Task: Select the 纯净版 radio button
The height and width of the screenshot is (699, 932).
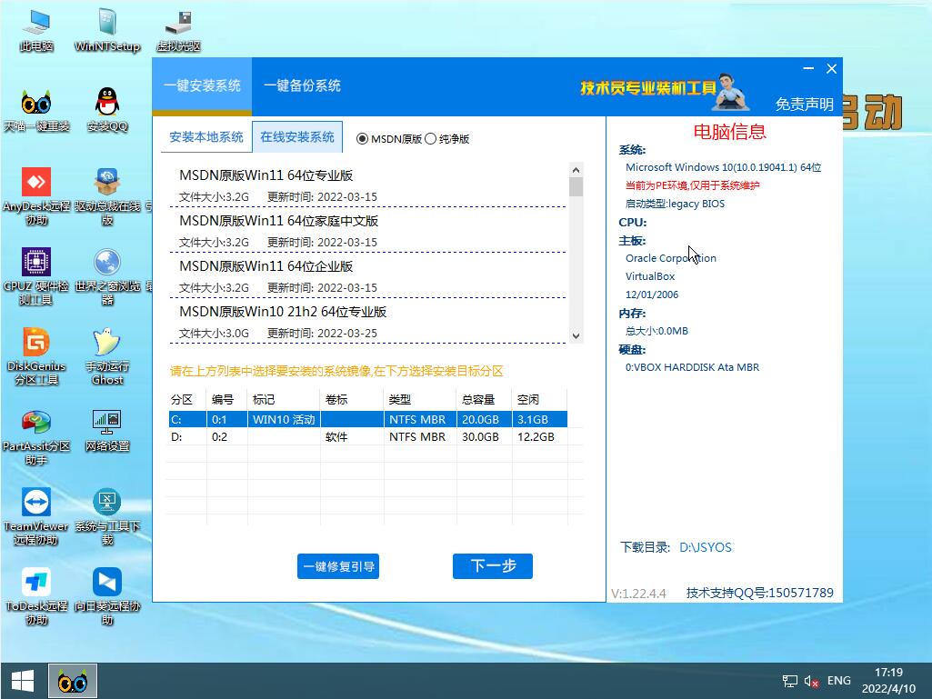Action: tap(431, 138)
